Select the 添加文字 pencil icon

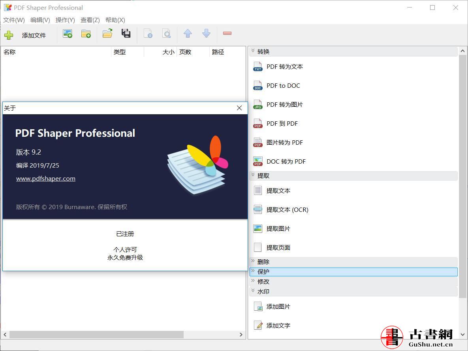coord(258,325)
